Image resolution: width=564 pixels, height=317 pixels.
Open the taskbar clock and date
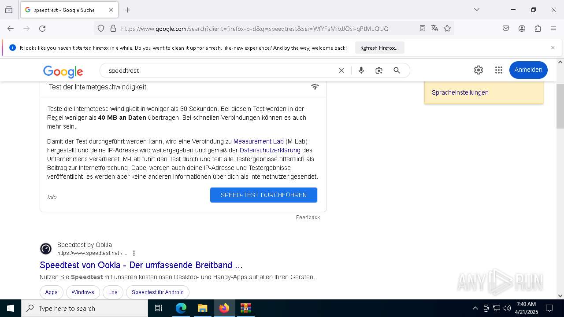(526, 308)
